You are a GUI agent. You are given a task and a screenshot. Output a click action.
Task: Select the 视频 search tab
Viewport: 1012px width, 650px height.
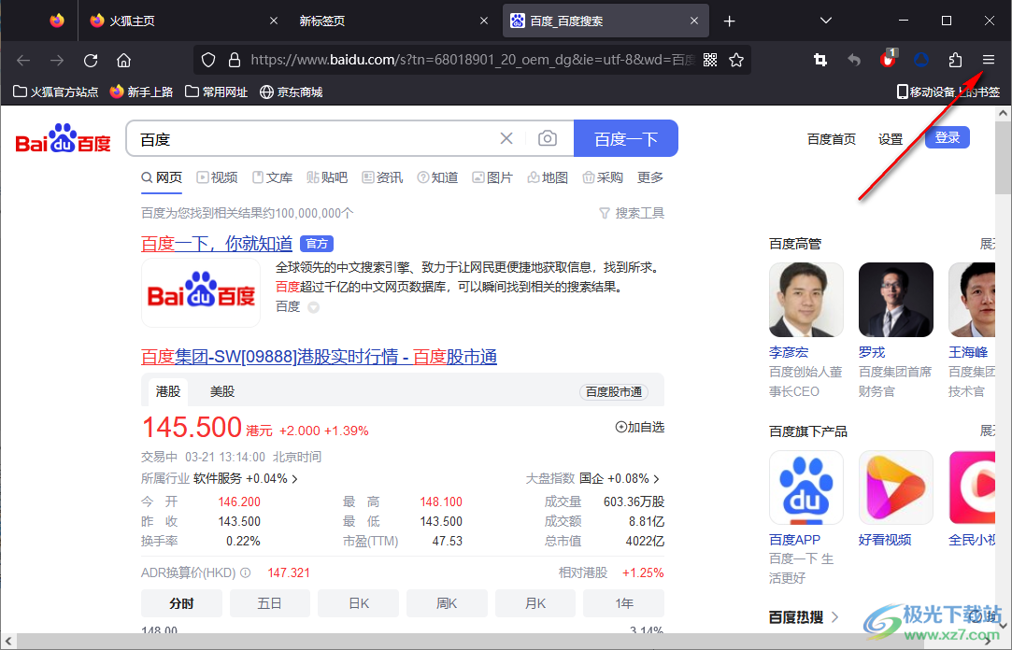pos(217,177)
